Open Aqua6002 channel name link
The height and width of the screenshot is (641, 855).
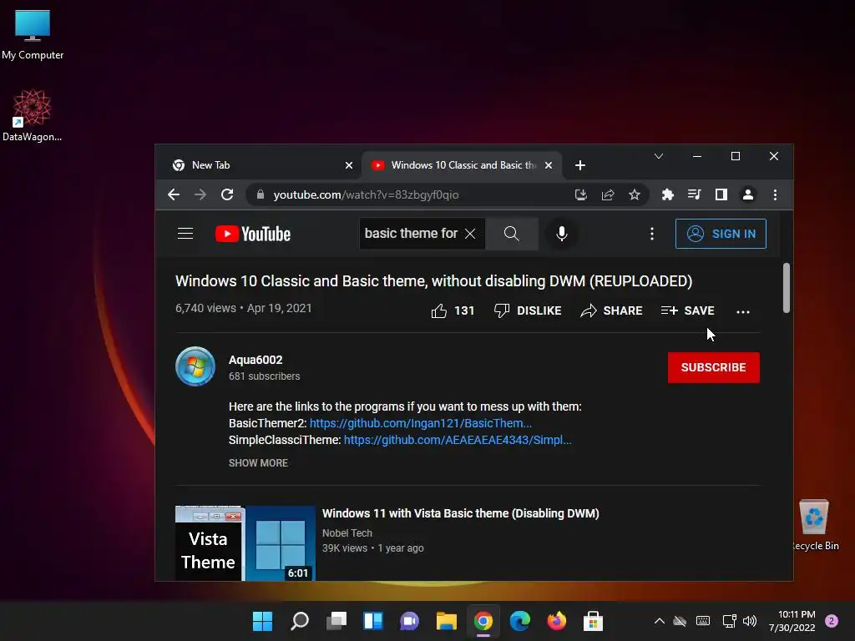pos(255,361)
